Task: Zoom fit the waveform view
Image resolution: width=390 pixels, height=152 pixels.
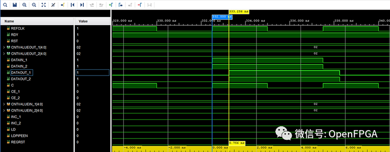Action: point(43,5)
